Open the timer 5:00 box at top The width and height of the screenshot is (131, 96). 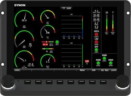coord(66,8)
